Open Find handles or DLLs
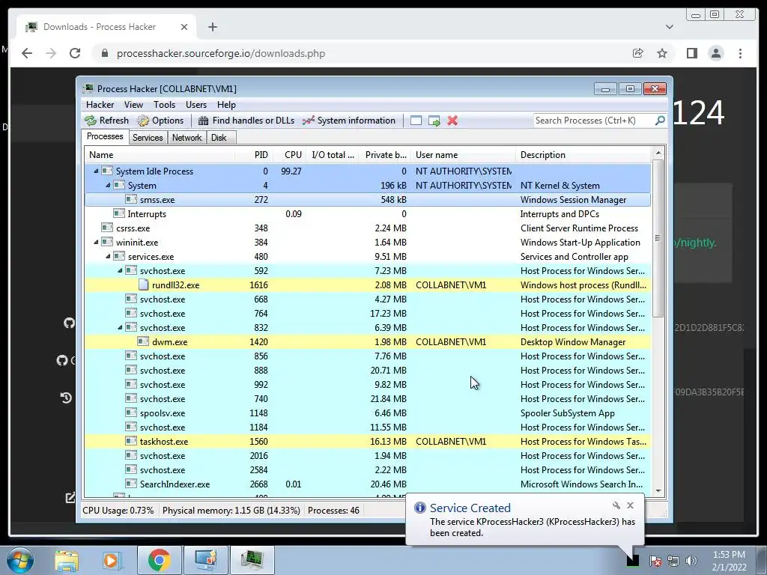 [246, 121]
